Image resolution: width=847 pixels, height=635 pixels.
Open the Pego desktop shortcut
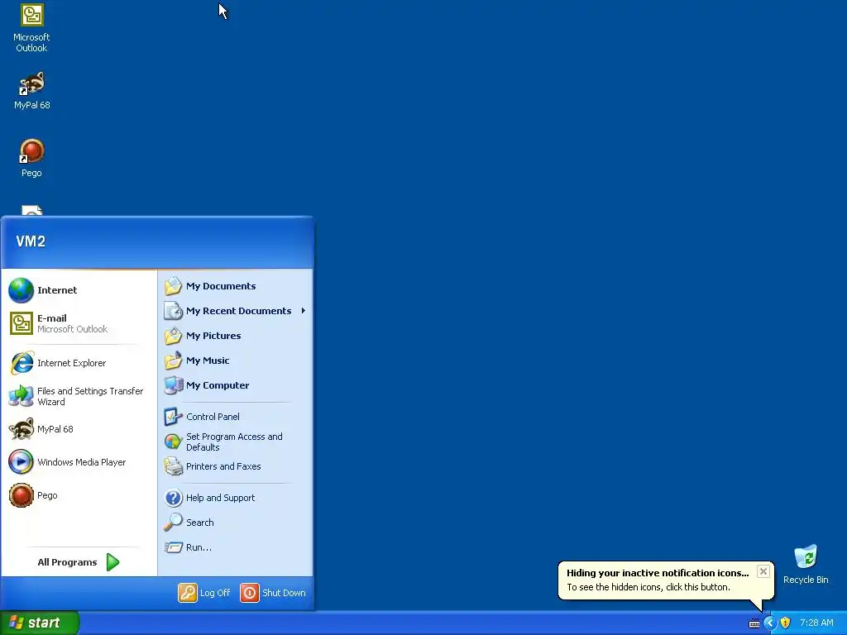[31, 158]
